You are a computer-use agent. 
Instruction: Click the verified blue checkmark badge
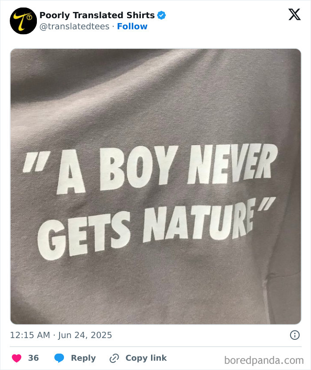[x=162, y=15]
